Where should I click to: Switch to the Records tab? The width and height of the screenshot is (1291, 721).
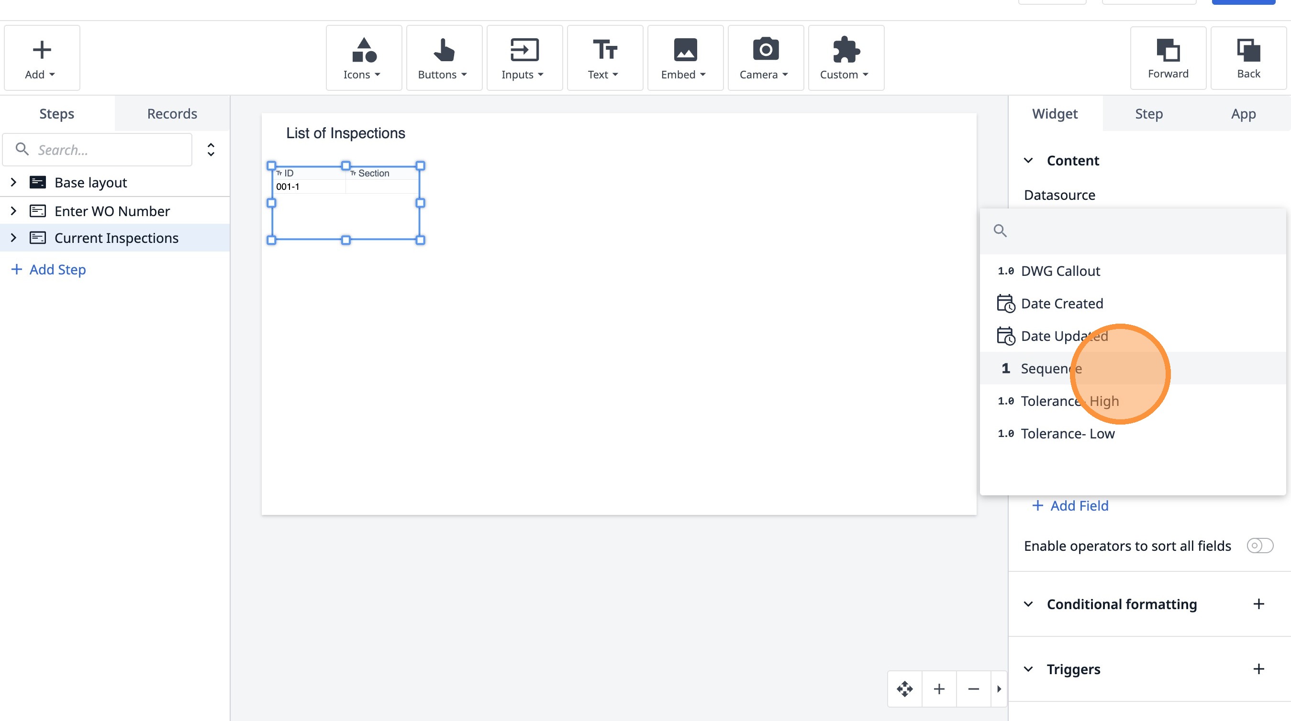(x=172, y=114)
